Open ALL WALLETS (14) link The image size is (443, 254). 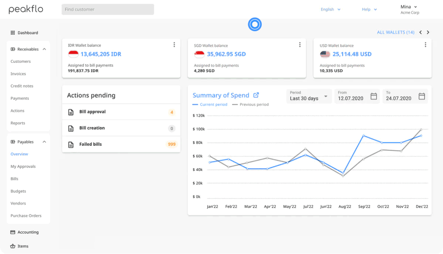396,32
